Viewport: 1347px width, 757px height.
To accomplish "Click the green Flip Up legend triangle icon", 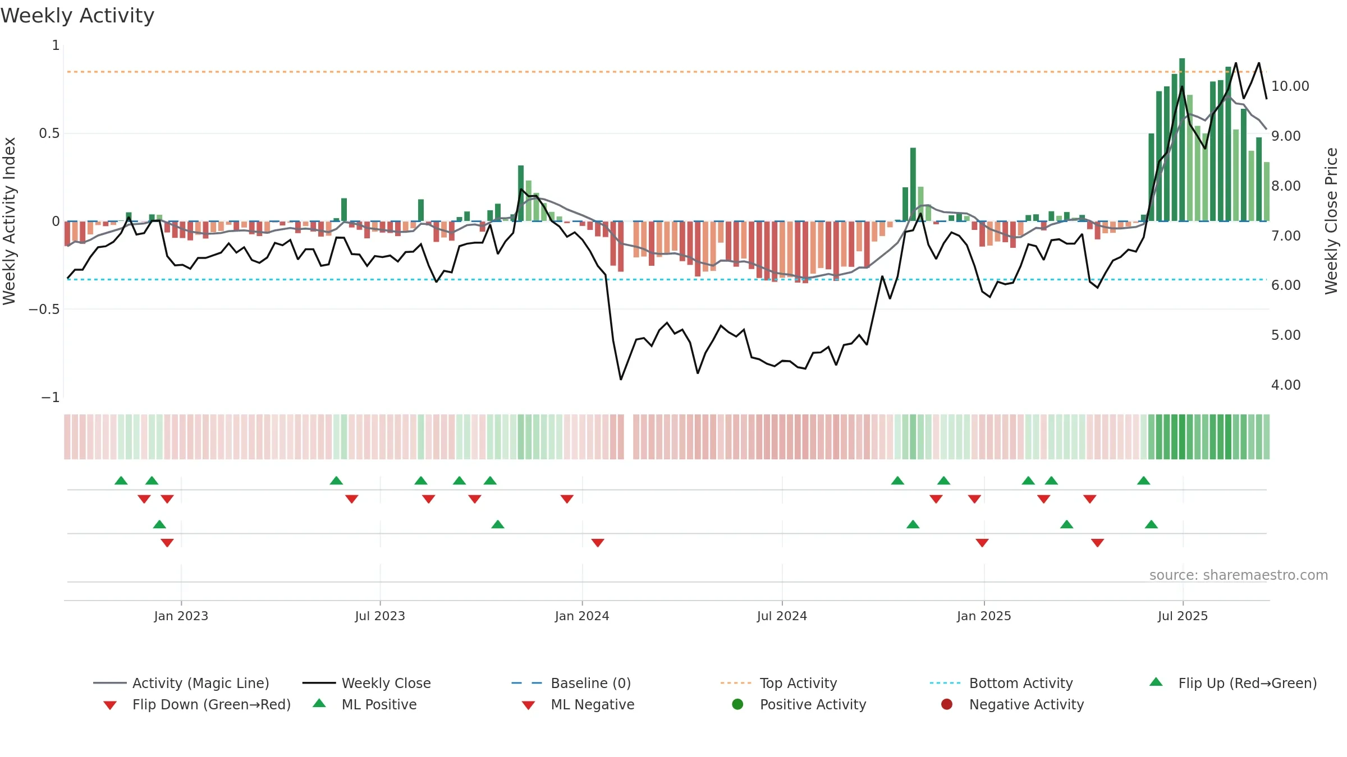I will pyautogui.click(x=1156, y=682).
